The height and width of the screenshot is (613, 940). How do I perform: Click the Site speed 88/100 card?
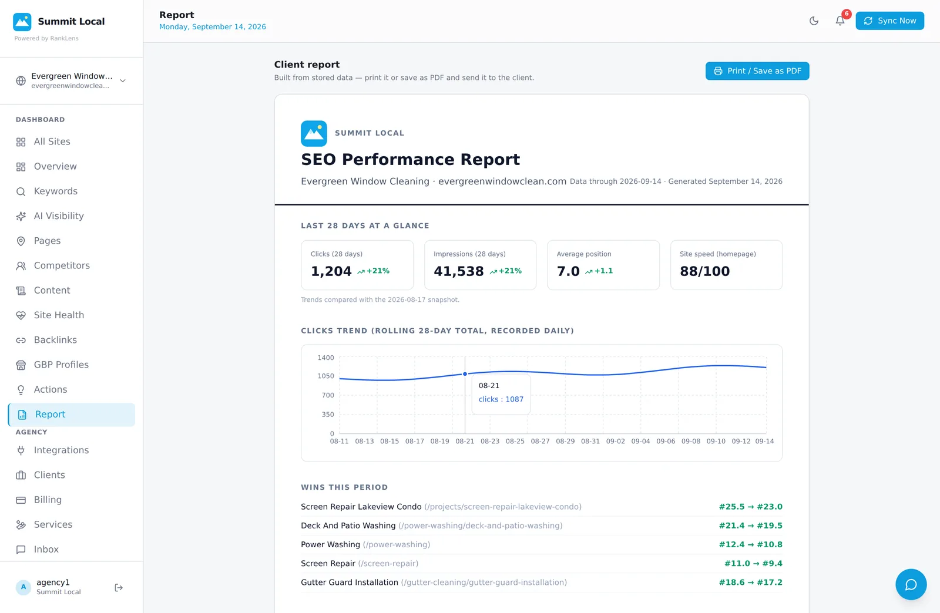(x=726, y=265)
